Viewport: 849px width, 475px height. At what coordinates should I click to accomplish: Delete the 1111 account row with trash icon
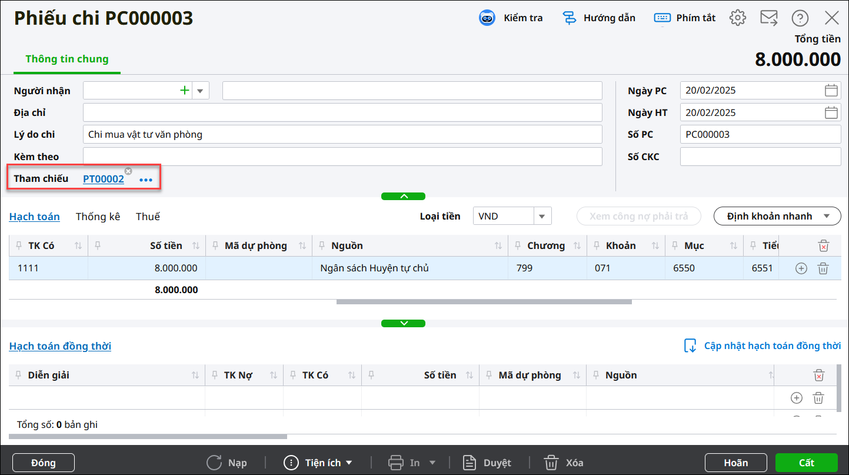823,268
